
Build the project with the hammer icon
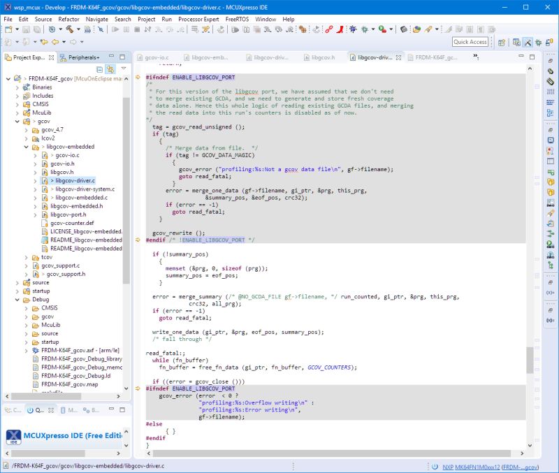click(70, 31)
